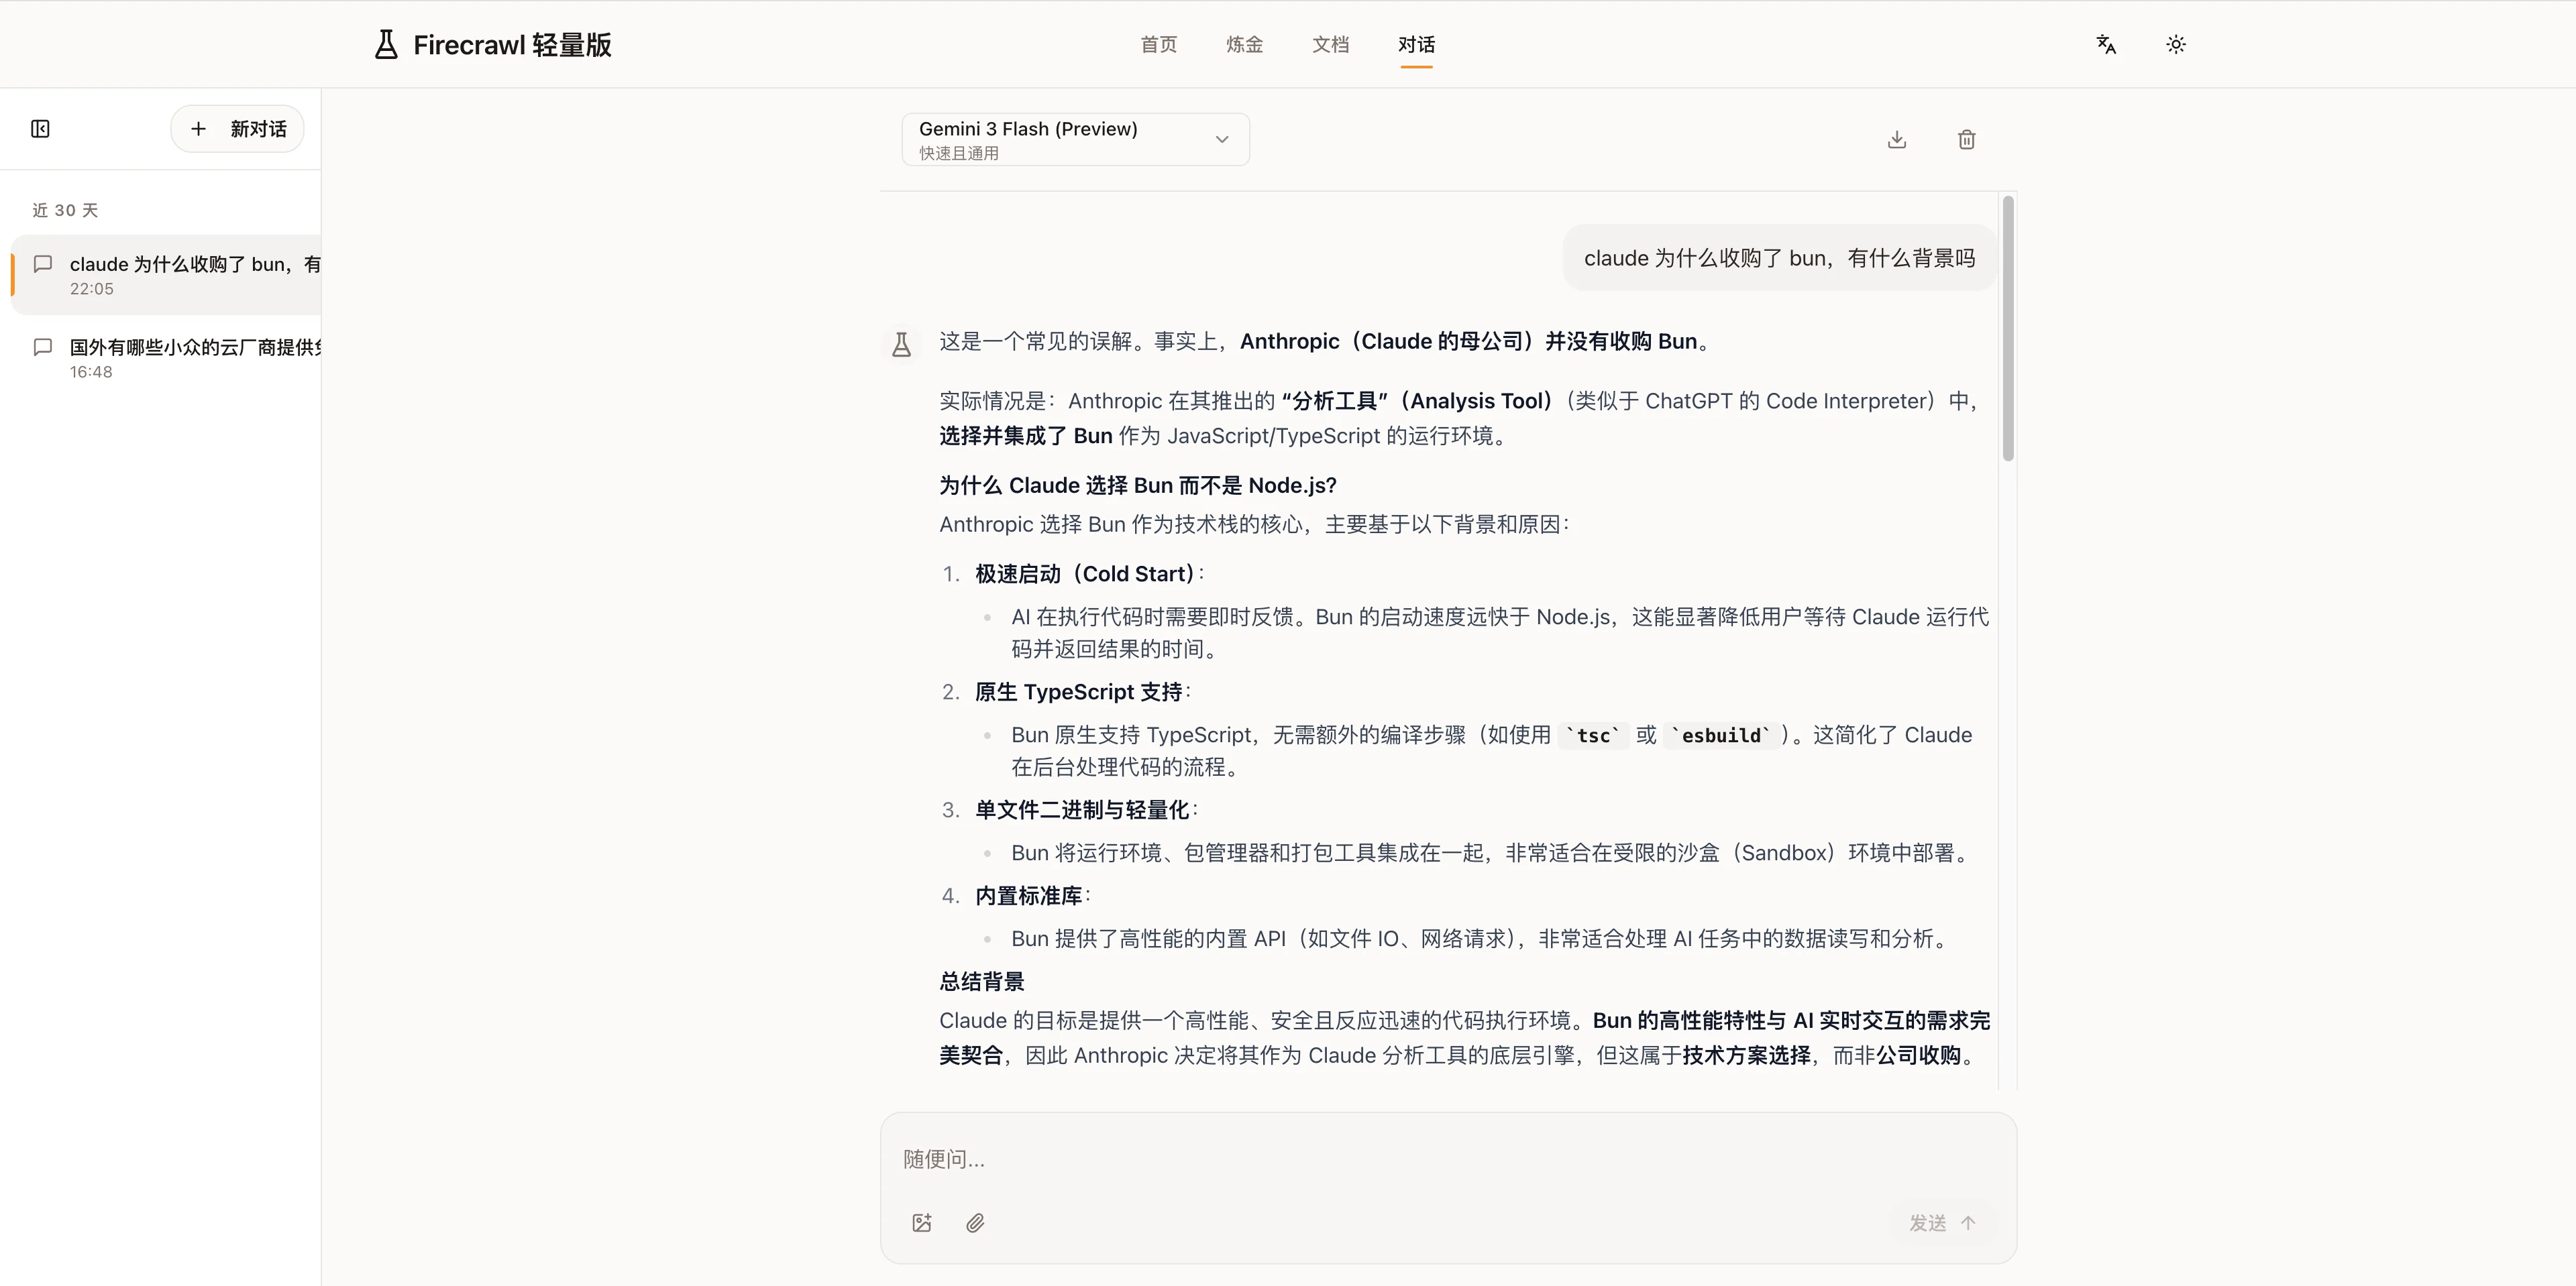This screenshot has width=2576, height=1286.
Task: Switch to the 文档 tab
Action: 1330,44
